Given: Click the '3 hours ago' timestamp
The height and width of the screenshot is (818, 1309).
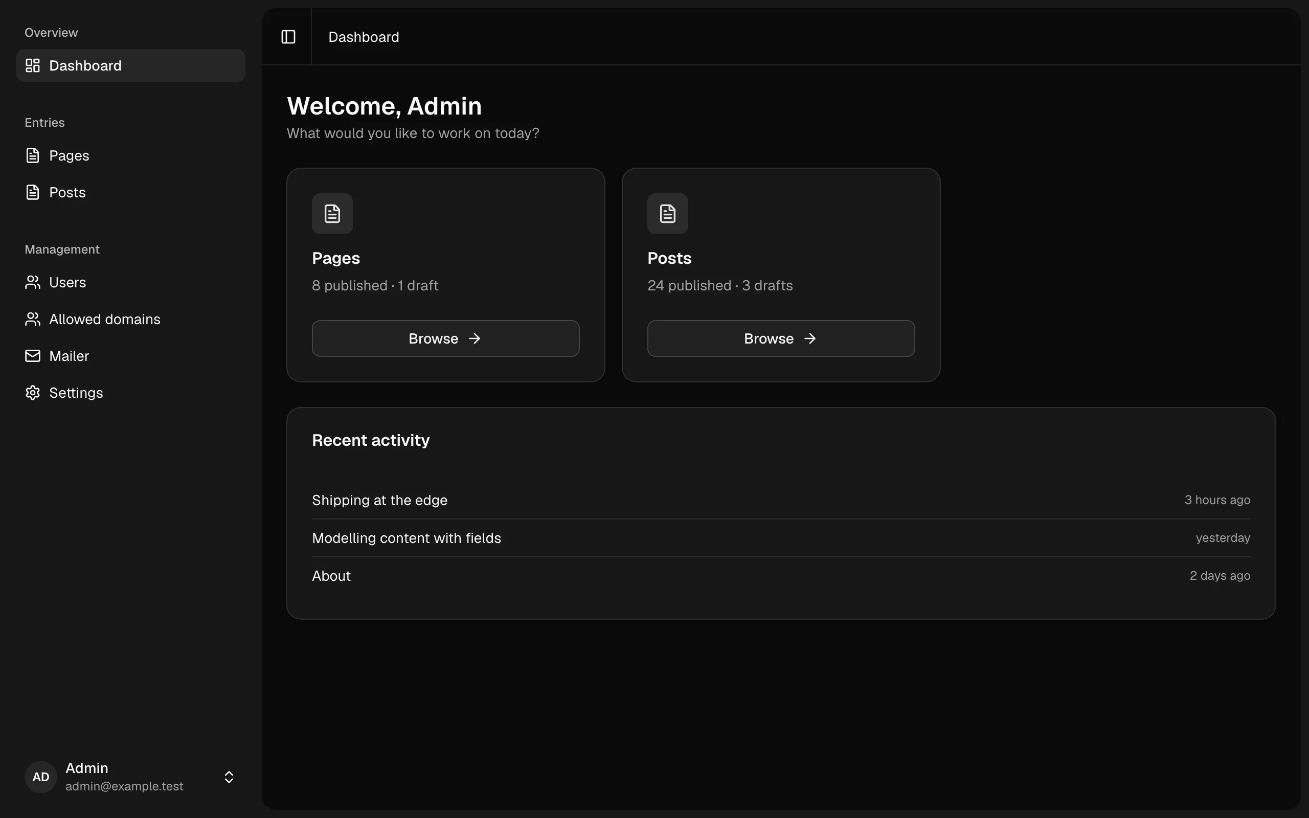Looking at the screenshot, I should pos(1217,500).
